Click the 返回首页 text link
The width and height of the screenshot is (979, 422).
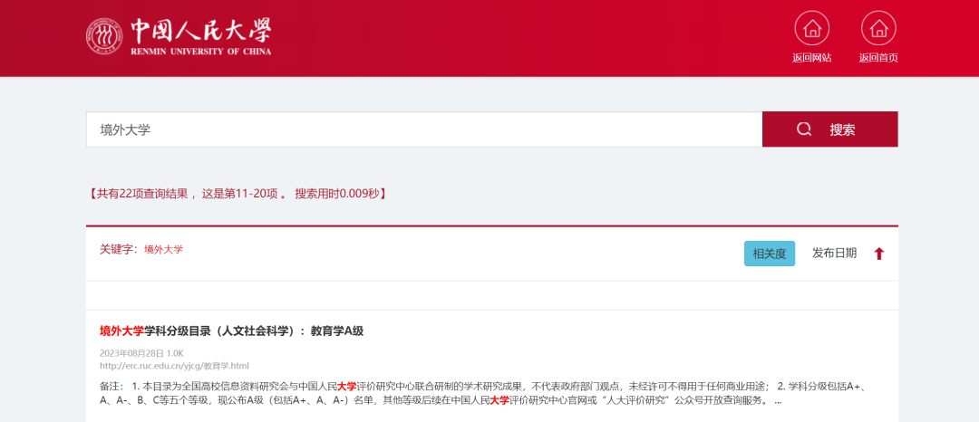[878, 58]
